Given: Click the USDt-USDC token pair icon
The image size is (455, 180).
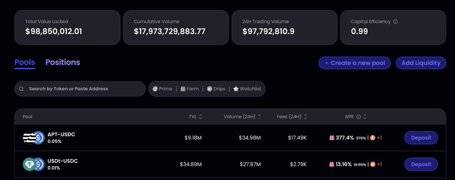Looking at the screenshot, I should [x=34, y=164].
